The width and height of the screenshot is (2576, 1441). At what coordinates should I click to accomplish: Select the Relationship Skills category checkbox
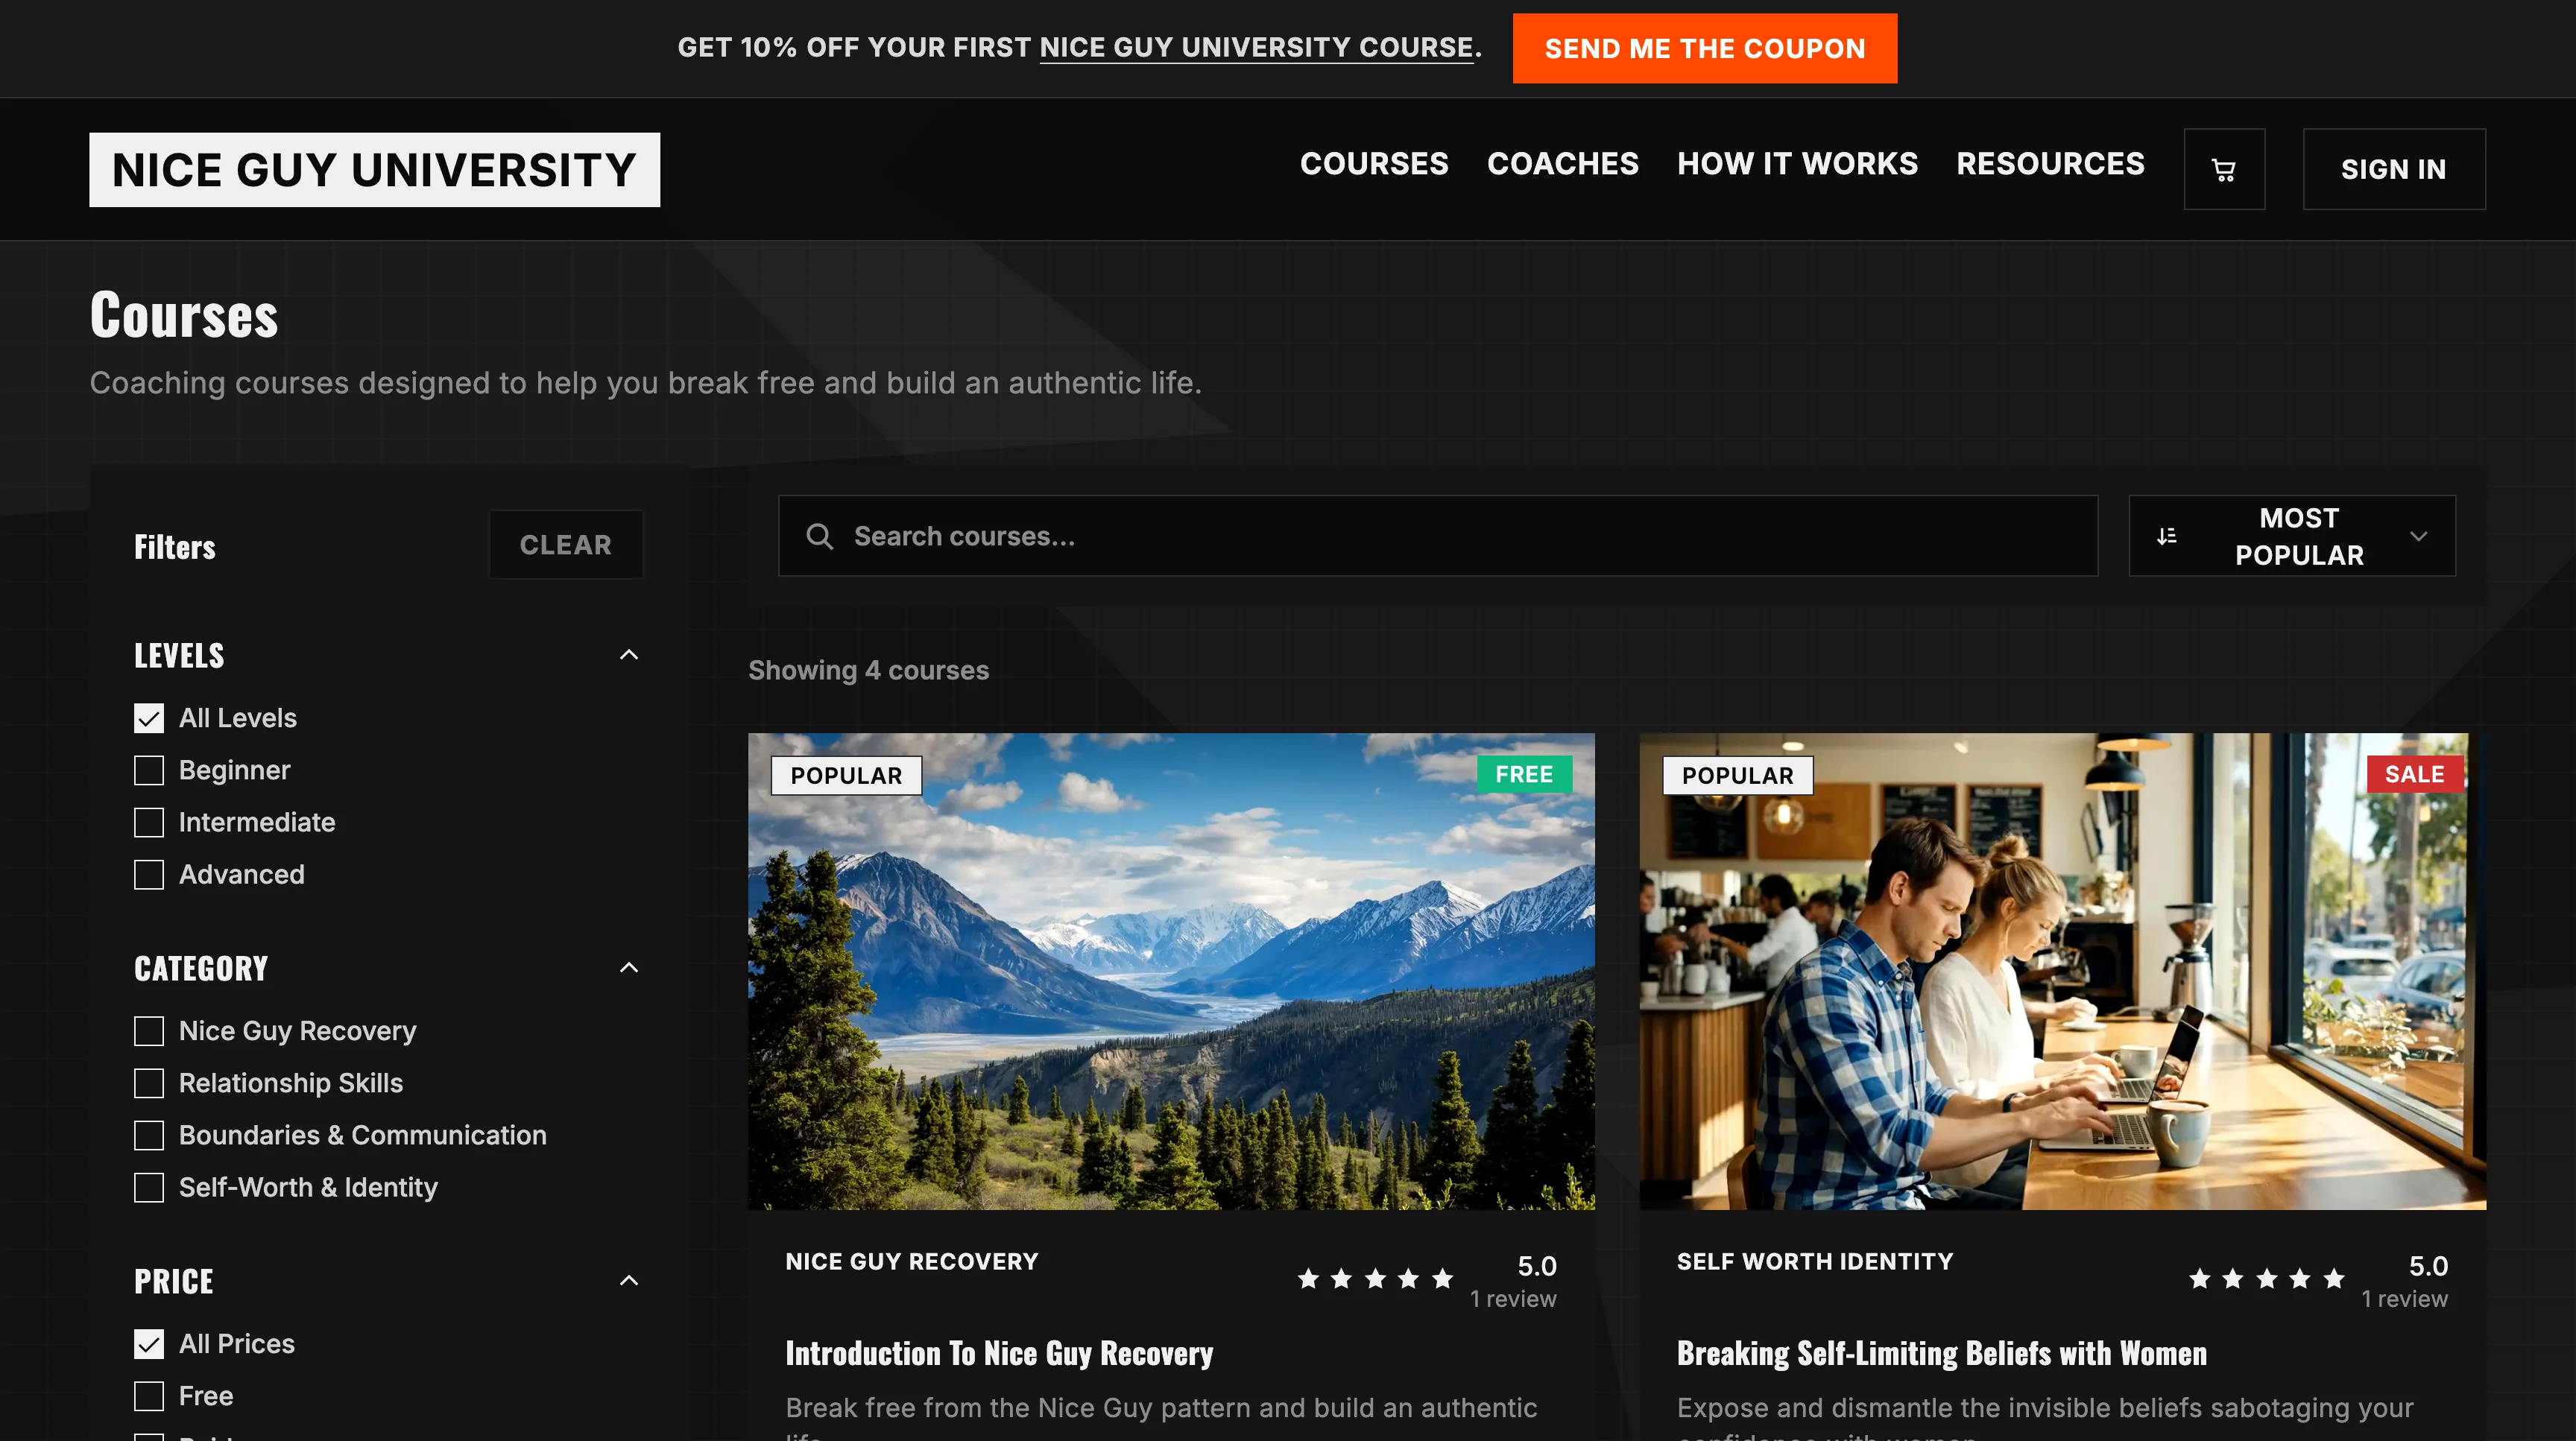[149, 1083]
